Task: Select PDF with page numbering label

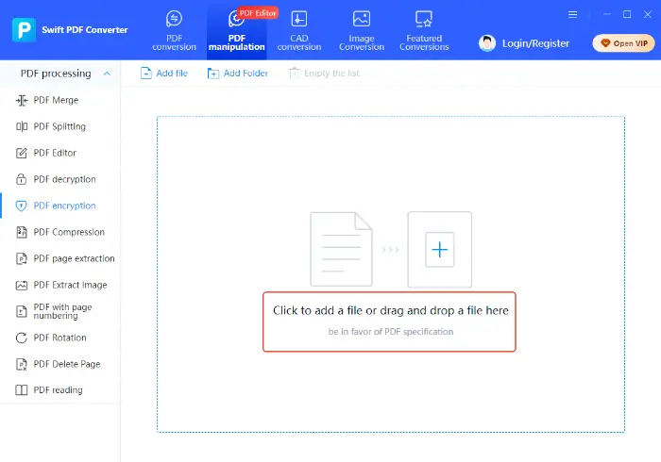Action: click(62, 311)
